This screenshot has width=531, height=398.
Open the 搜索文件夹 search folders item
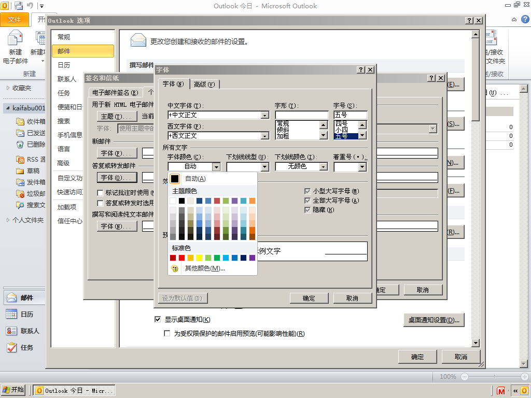point(31,205)
